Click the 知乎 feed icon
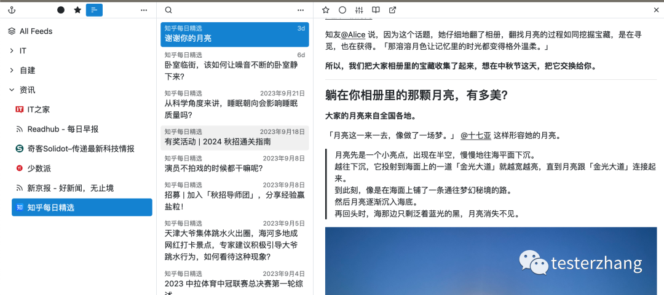 click(x=20, y=207)
